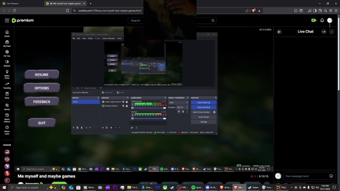Viewport: 340px width, 191px height.
Task: Open the Windows Start menu
Action: coord(4,188)
